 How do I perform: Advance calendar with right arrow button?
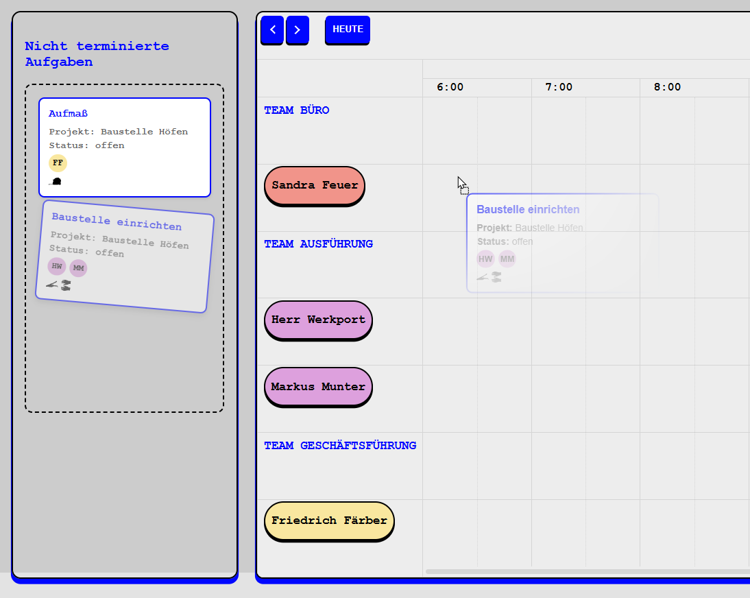[x=297, y=30]
